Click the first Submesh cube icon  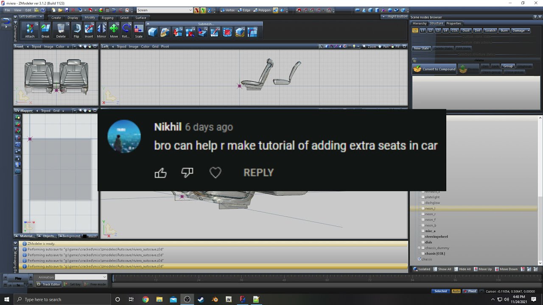coord(153,32)
